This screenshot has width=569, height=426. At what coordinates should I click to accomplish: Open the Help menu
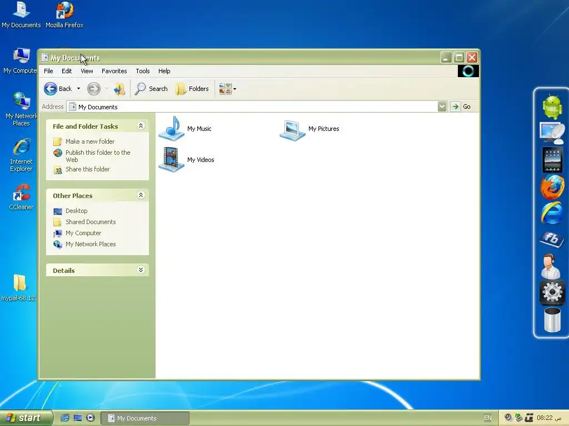pos(164,71)
